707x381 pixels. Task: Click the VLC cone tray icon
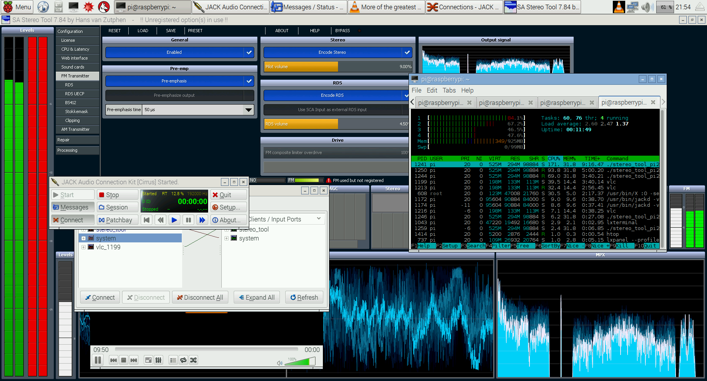619,7
